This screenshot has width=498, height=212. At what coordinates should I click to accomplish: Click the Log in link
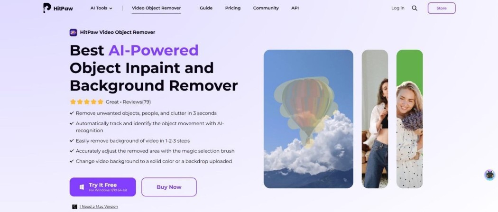click(397, 8)
